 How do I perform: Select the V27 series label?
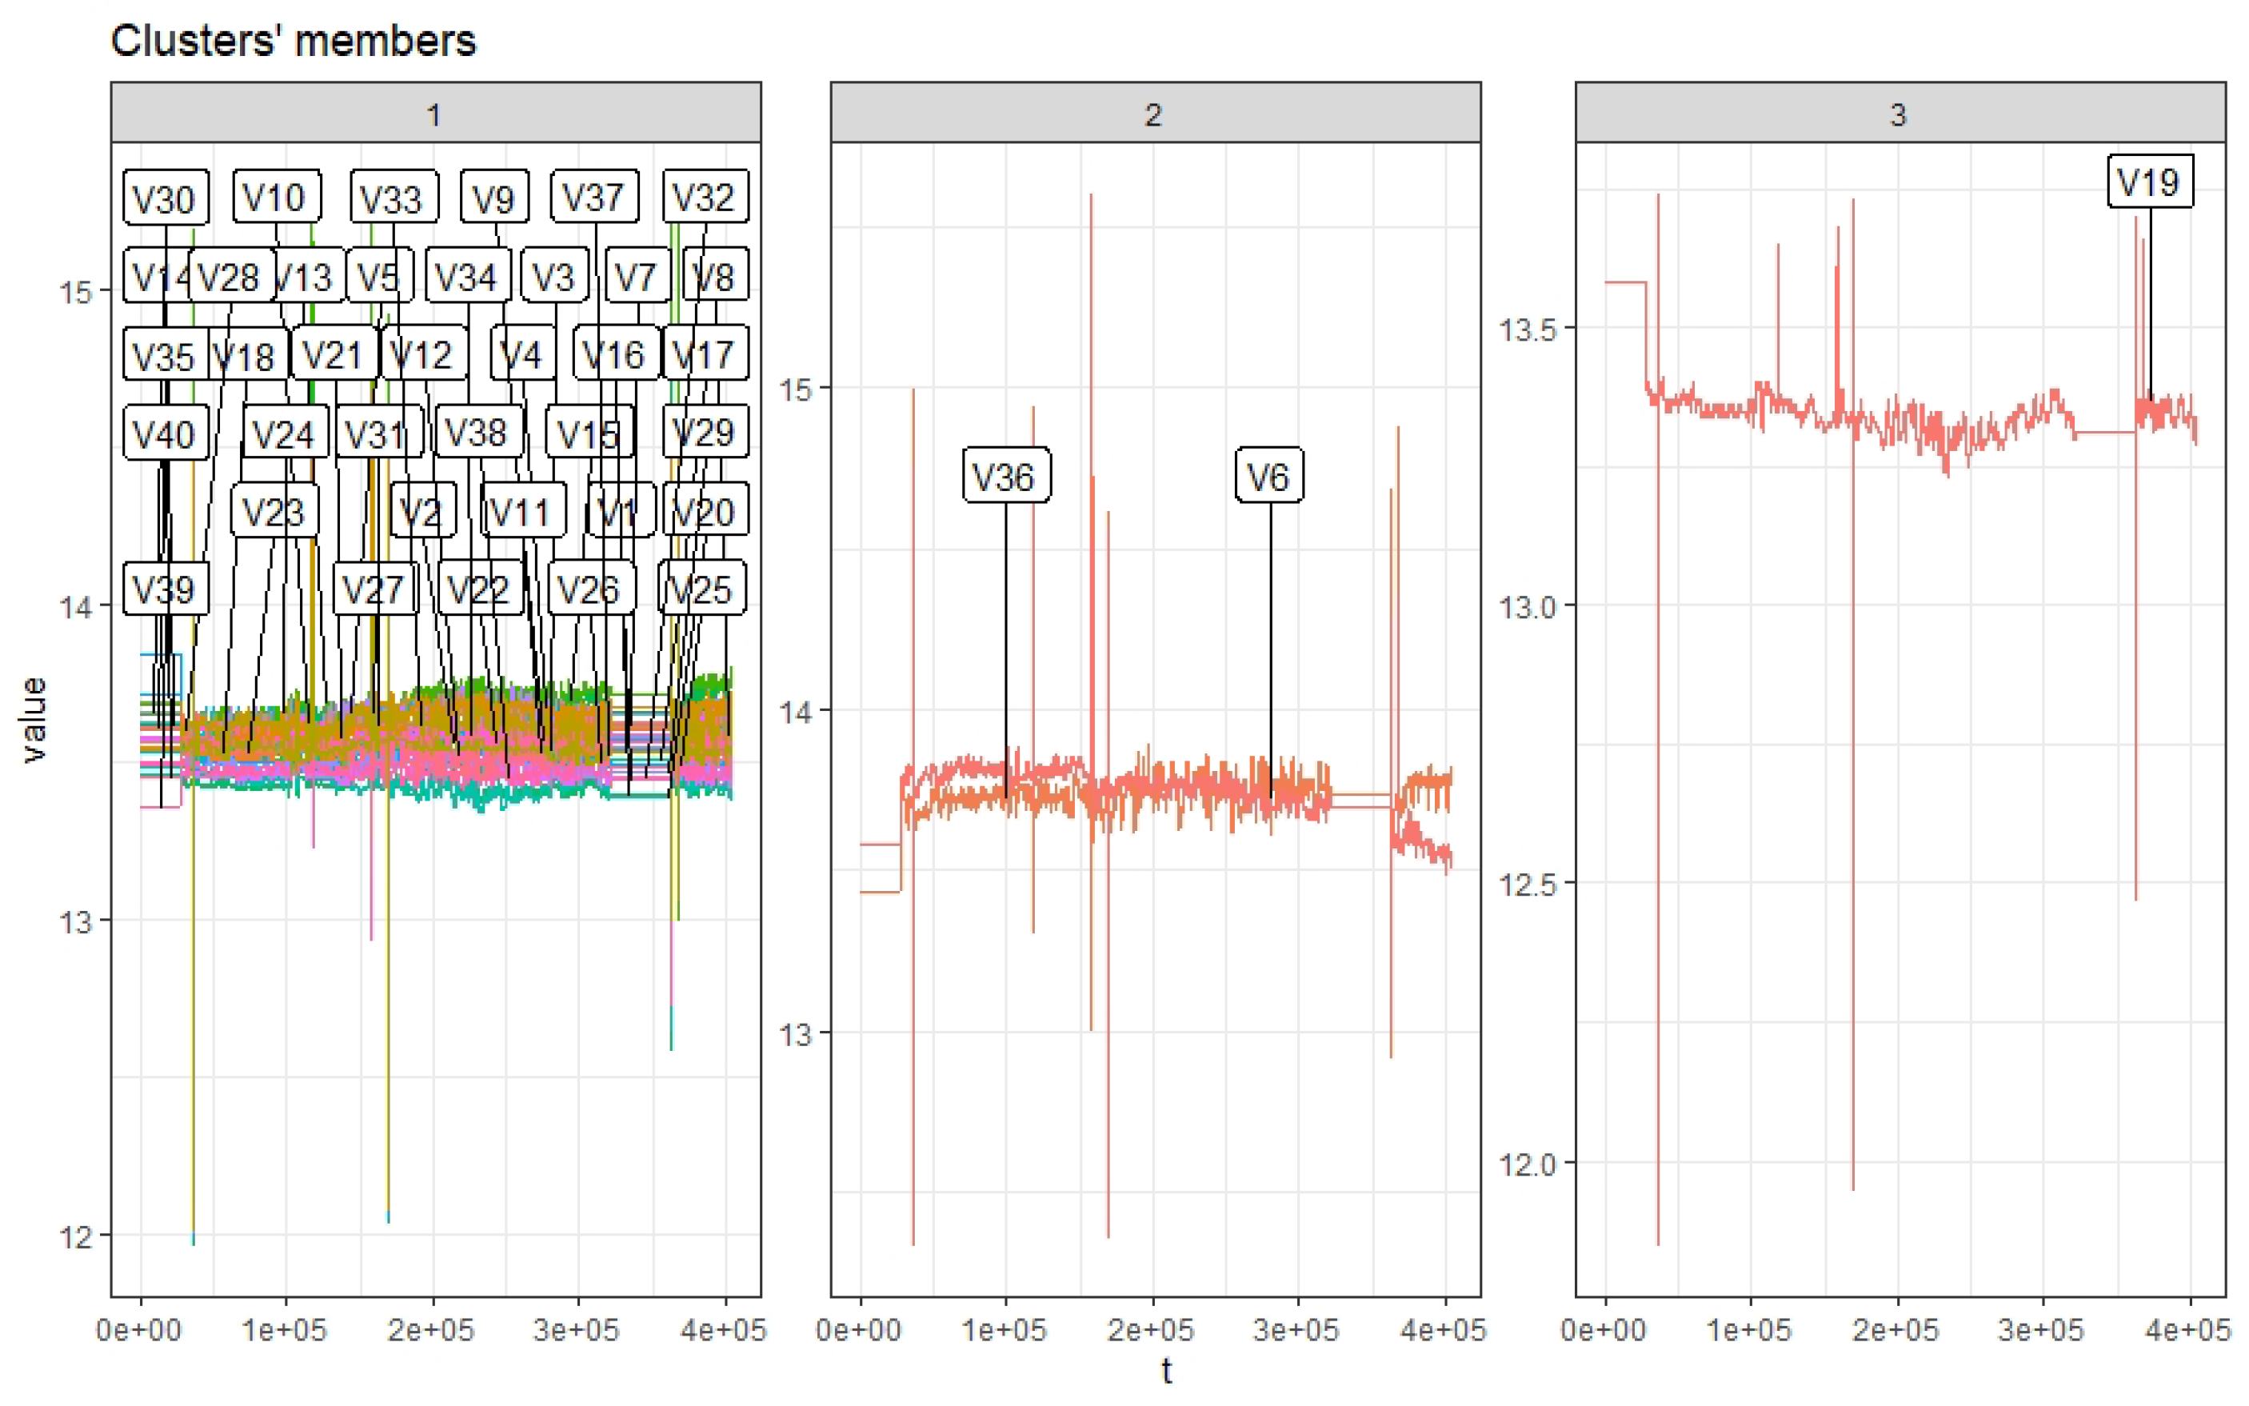[374, 589]
